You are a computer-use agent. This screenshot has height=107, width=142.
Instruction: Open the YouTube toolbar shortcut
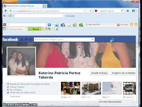point(122,25)
